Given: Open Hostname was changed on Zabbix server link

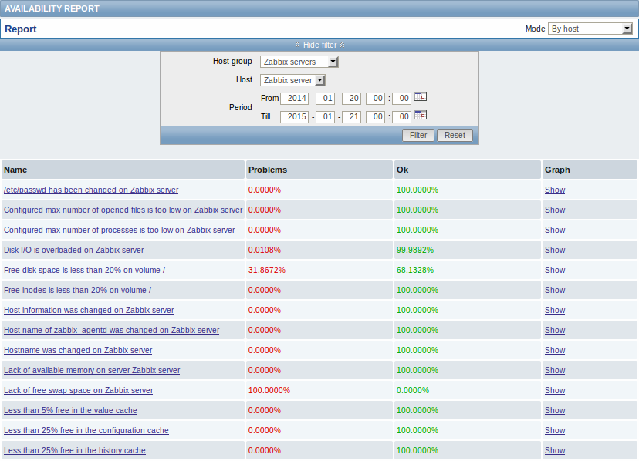Looking at the screenshot, I should 78,350.
